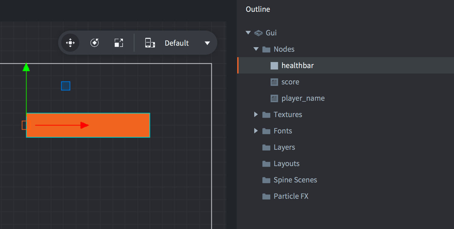Click the red X-axis arrow handle
Screen dimensions: 454x229
(84, 125)
